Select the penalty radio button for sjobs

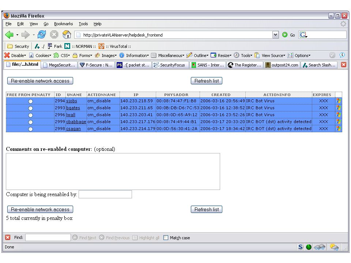pos(30,101)
